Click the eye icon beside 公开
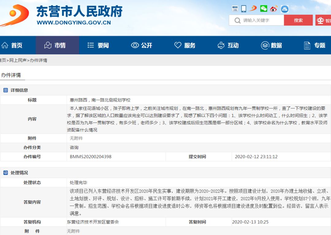This screenshot has height=235, width=331. click(x=135, y=45)
